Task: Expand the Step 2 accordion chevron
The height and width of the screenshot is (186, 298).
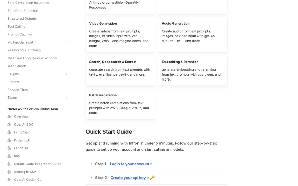Action: (x=91, y=178)
